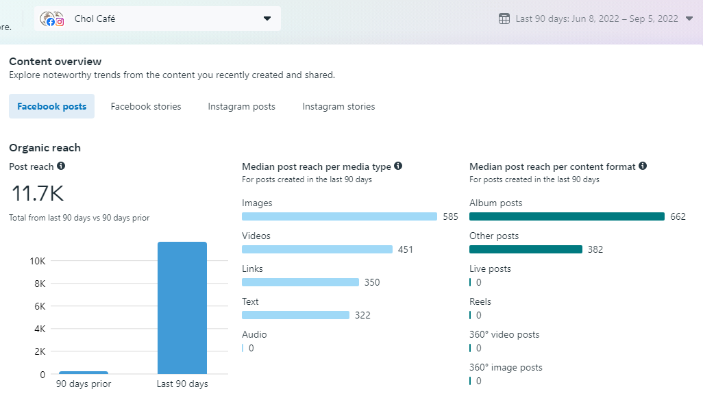Open the Instagram posts tab
The height and width of the screenshot is (413, 703).
[x=242, y=106]
